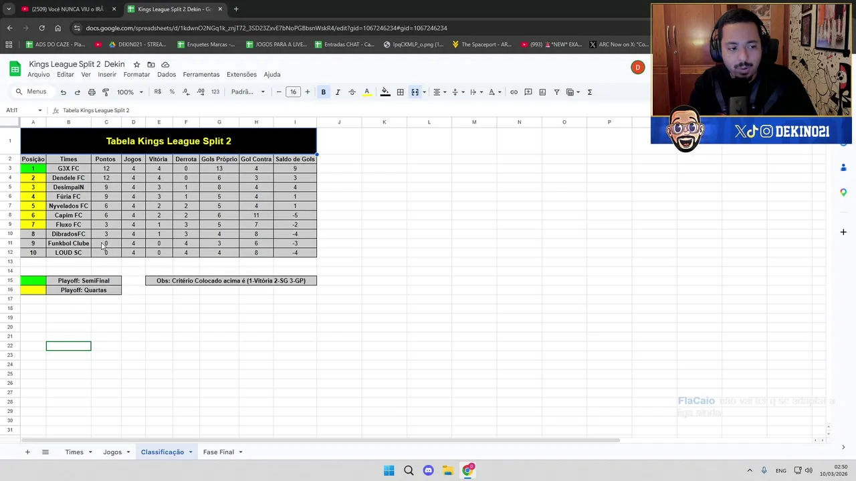Insert link icon
The height and width of the screenshot is (481, 856).
tap(514, 92)
